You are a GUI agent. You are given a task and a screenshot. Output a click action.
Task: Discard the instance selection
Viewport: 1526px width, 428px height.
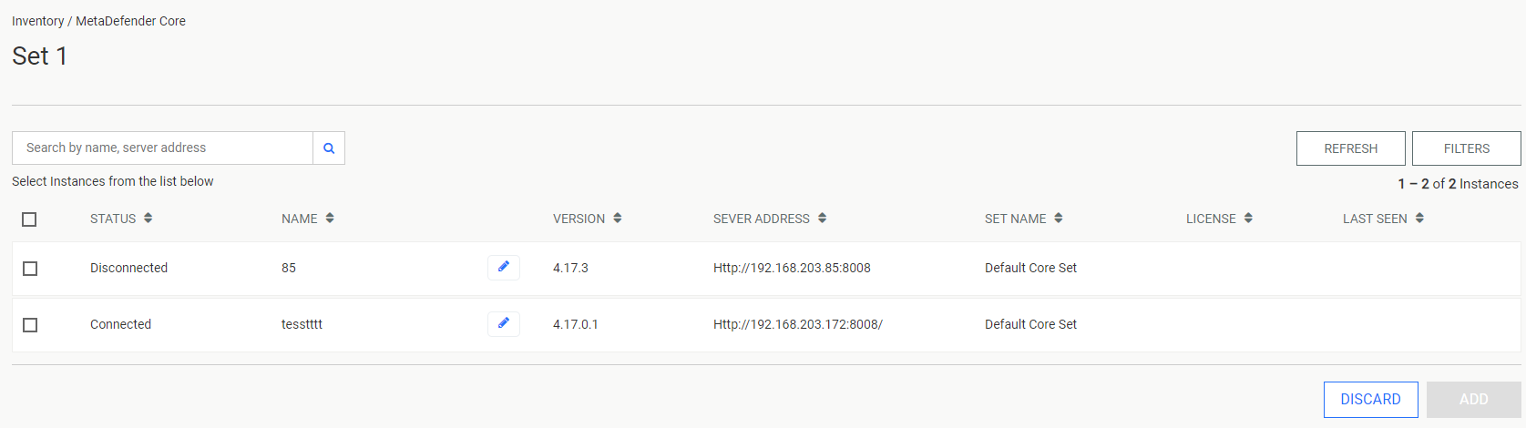point(1371,400)
